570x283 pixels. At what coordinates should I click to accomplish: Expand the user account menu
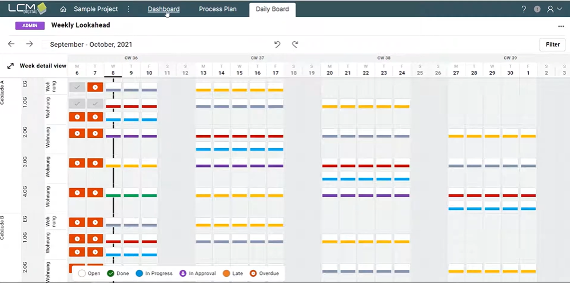point(554,9)
